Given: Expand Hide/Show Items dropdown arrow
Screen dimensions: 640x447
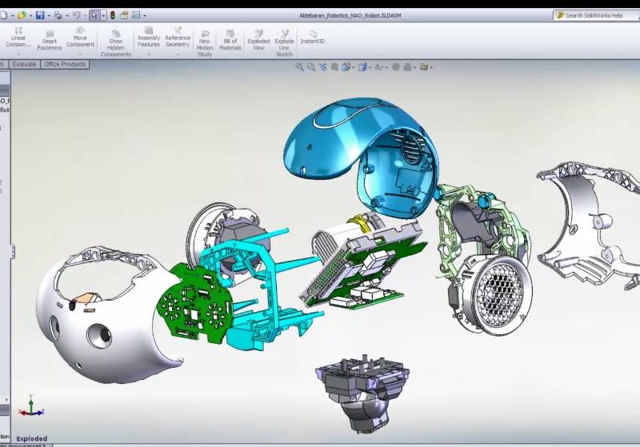Looking at the screenshot, I should click(386, 67).
